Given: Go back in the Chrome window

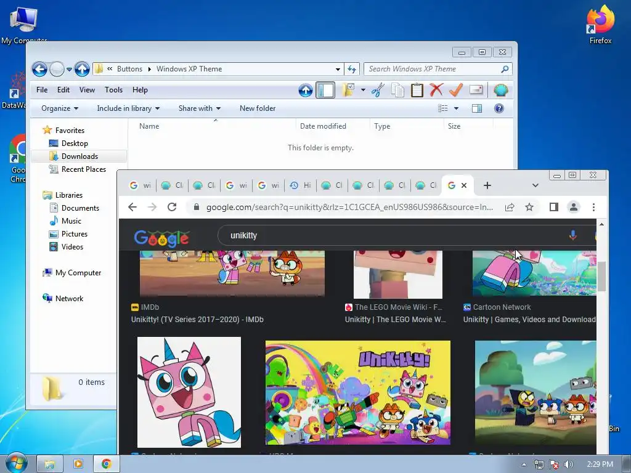Looking at the screenshot, I should [132, 207].
